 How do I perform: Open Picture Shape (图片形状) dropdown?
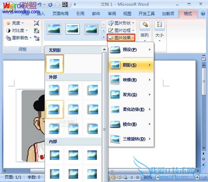(121, 23)
